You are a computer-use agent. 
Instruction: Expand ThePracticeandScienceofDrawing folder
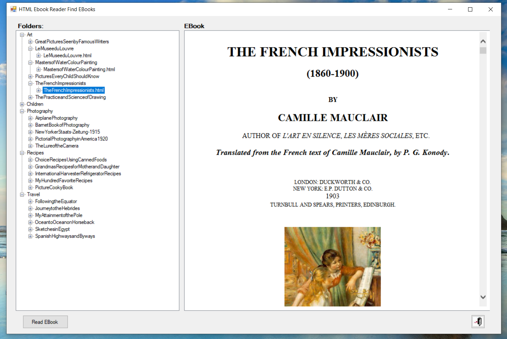pos(30,97)
